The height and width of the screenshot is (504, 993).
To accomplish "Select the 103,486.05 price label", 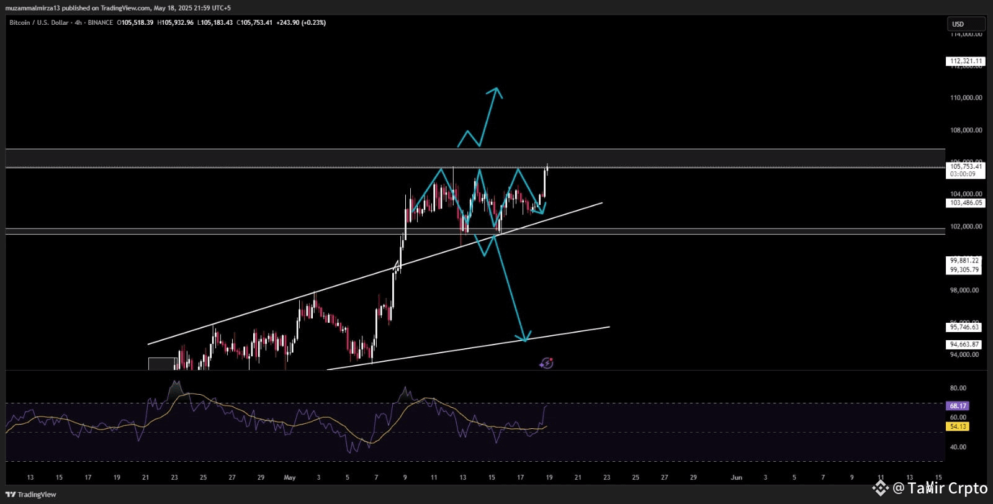I will (x=966, y=203).
